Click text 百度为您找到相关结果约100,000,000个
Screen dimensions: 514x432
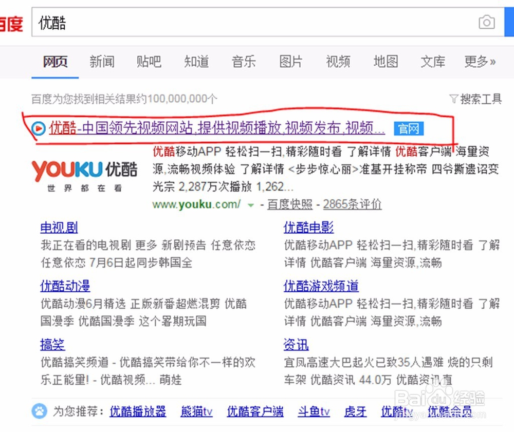pos(124,99)
